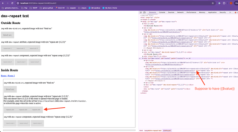
Task: Switch to the Security tab
Action: click(222, 12)
